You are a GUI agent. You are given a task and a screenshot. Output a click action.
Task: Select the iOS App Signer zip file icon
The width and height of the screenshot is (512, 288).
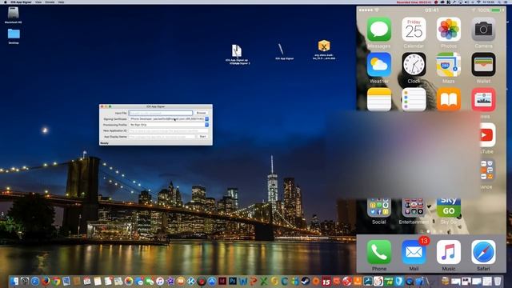tap(237, 51)
